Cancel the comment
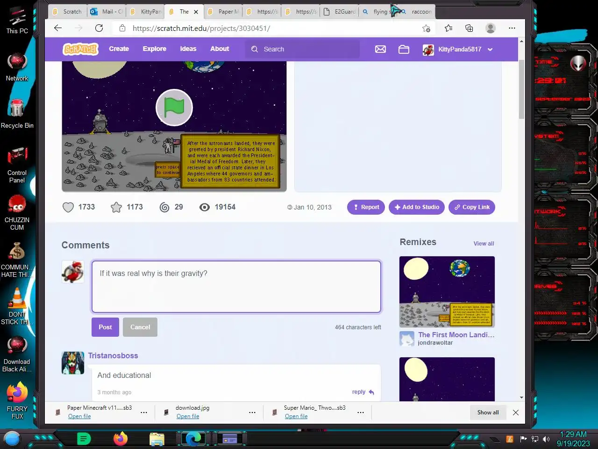598x449 pixels. [x=140, y=327]
